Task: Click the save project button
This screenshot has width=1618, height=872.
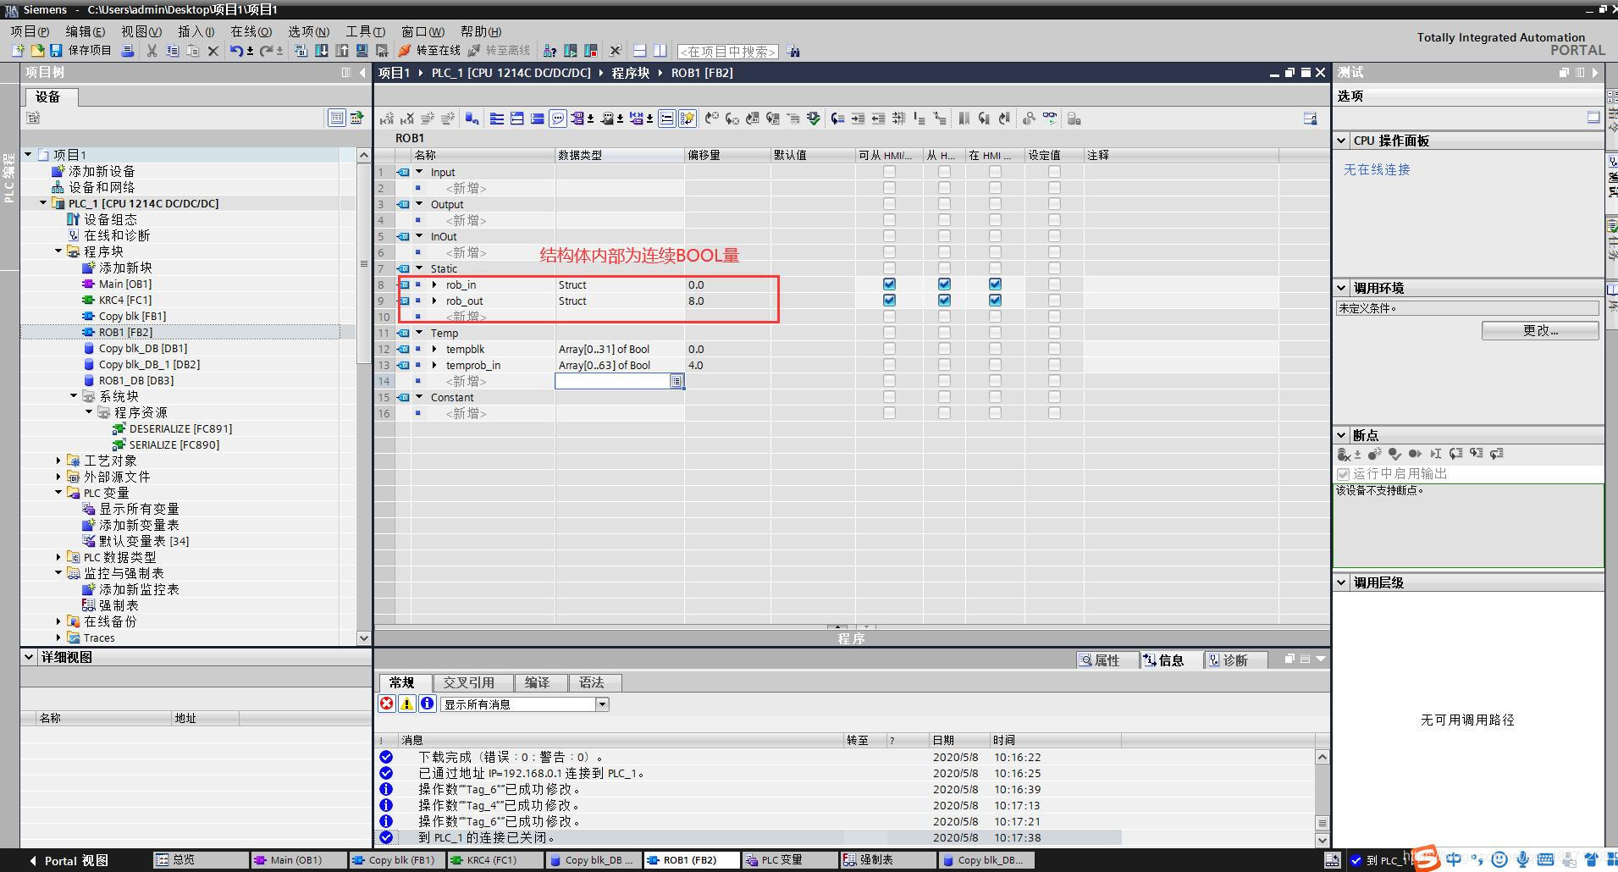Action: (x=81, y=51)
